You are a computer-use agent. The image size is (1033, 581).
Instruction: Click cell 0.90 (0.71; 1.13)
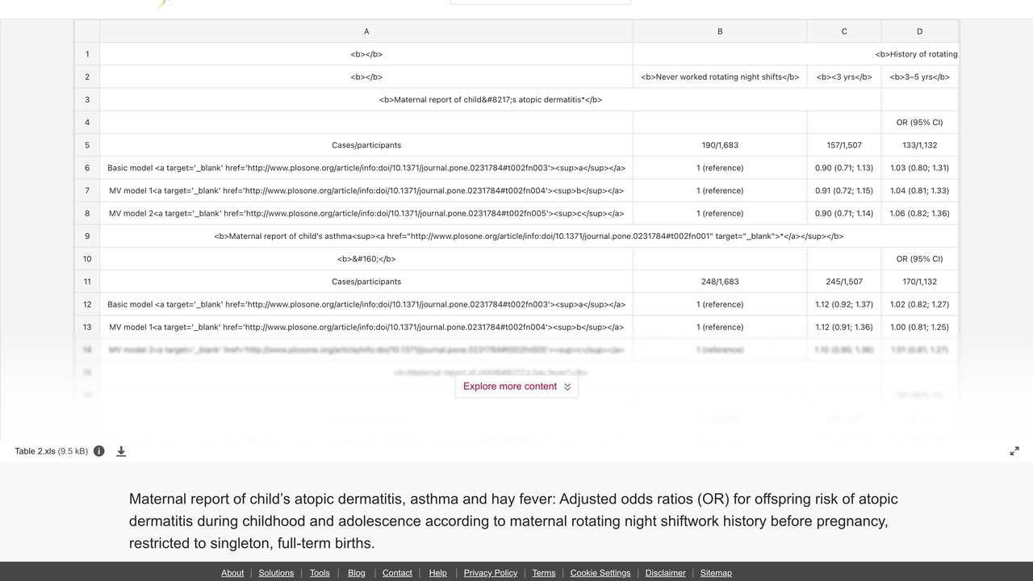click(844, 168)
